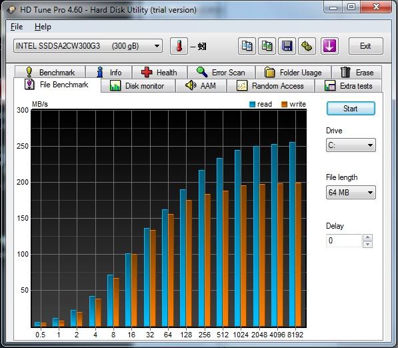Click the purple download arrow icon
The width and height of the screenshot is (398, 348).
[x=329, y=46]
